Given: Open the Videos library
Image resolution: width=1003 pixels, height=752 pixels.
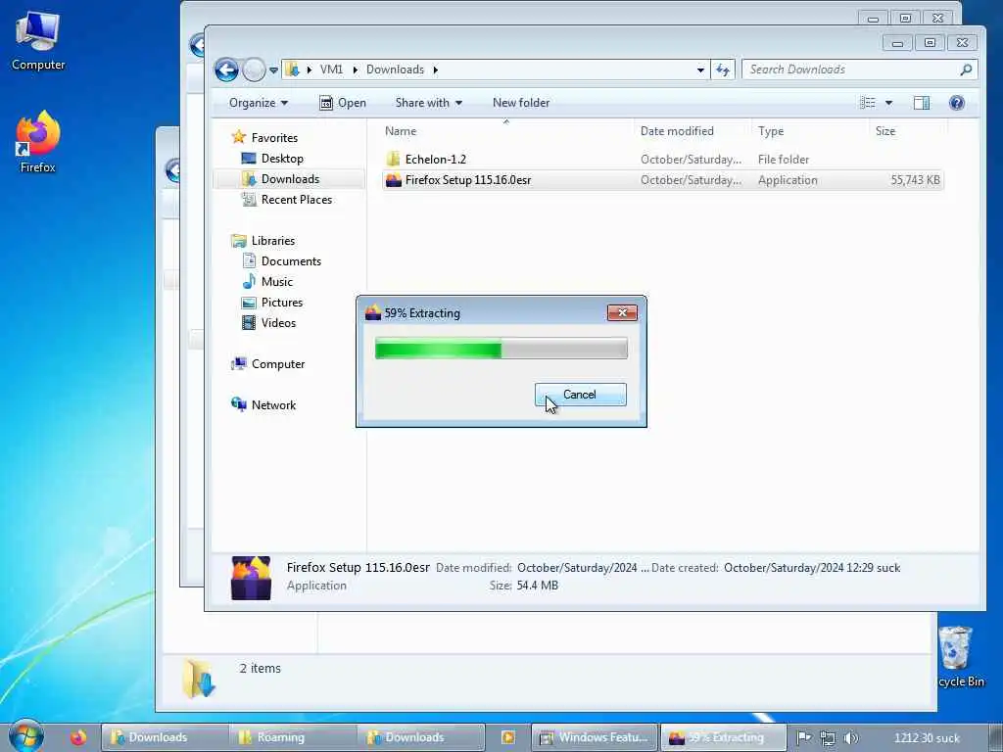Looking at the screenshot, I should (278, 323).
